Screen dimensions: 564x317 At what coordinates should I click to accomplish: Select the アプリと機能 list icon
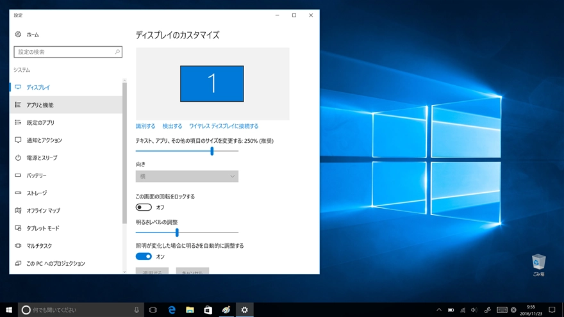[x=18, y=104]
